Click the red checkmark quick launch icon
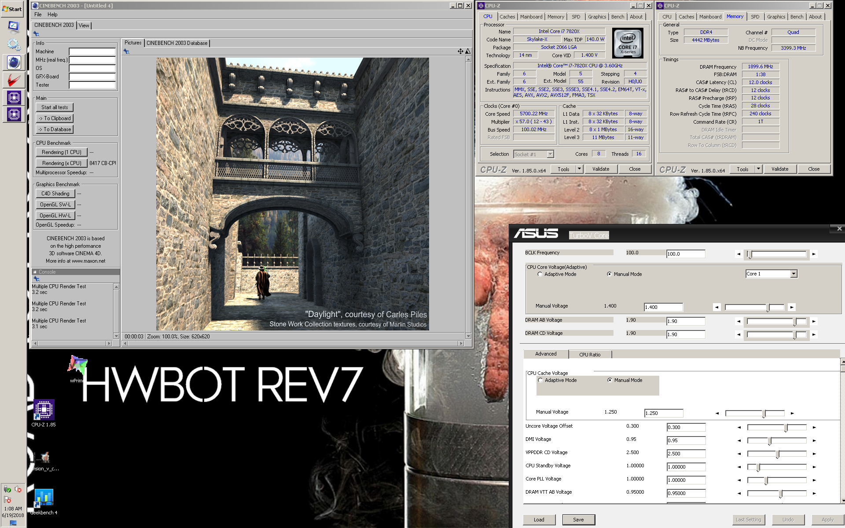Screen dimensions: 845x528 coord(14,80)
